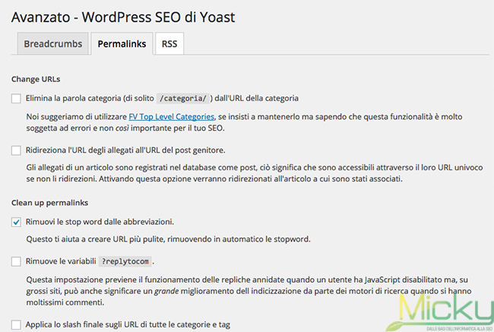This screenshot has height=332, width=494.
Task: Select the Permalinks tab
Action: pos(122,43)
